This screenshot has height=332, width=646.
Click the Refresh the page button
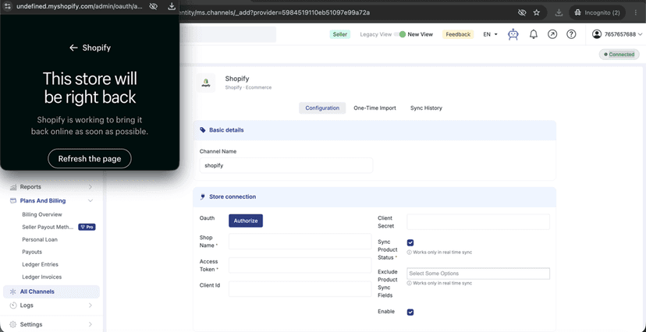(90, 159)
